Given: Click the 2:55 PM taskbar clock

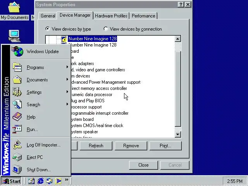Looking at the screenshot, I should (x=234, y=181).
